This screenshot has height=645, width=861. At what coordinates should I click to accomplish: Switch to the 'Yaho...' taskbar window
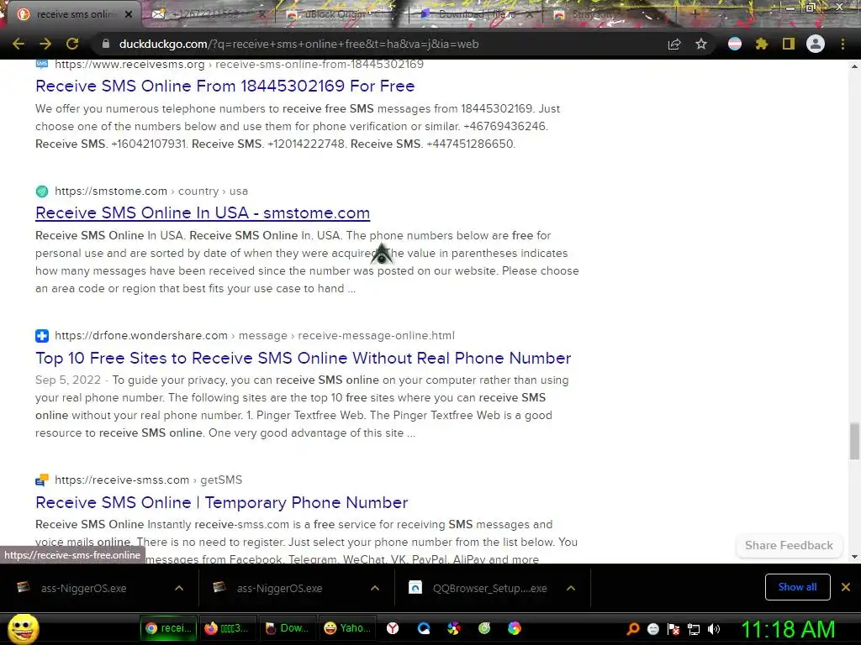coord(346,628)
